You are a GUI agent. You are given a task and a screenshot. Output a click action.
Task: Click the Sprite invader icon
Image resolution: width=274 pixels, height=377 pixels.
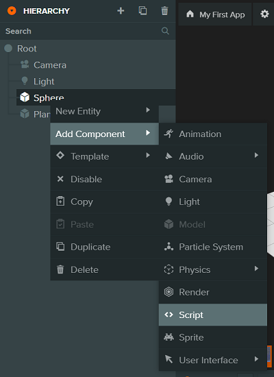point(169,337)
